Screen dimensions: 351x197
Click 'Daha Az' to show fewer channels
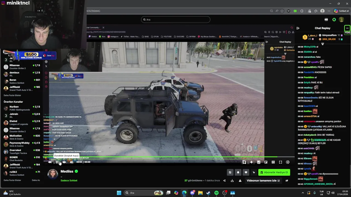point(36,180)
